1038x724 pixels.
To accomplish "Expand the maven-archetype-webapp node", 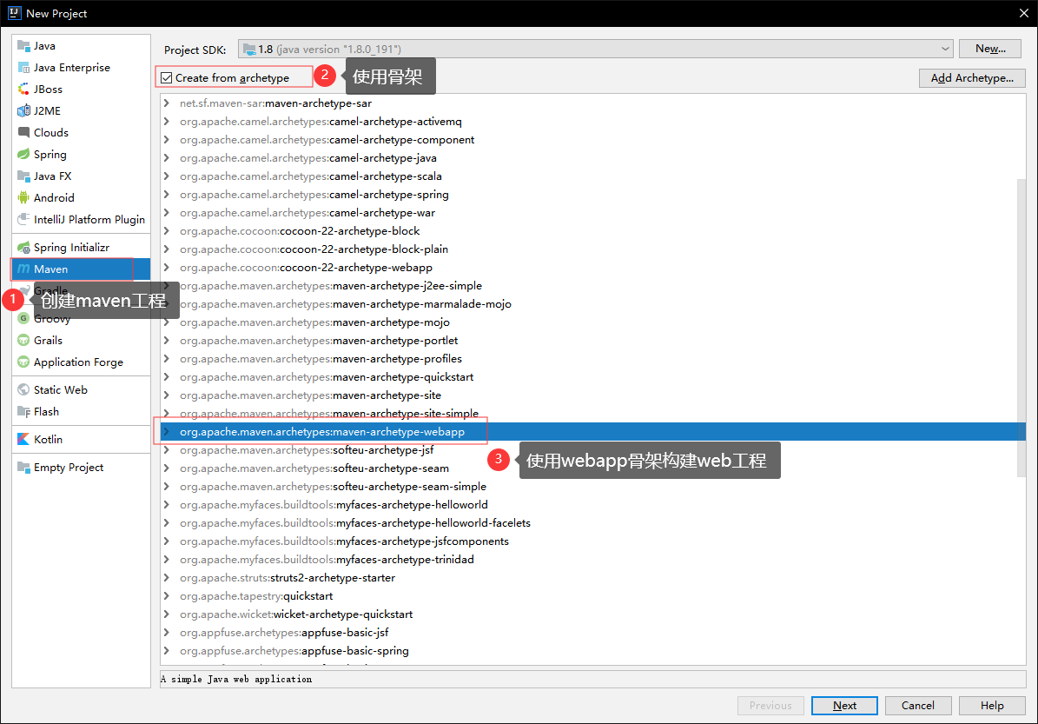I will click(167, 431).
